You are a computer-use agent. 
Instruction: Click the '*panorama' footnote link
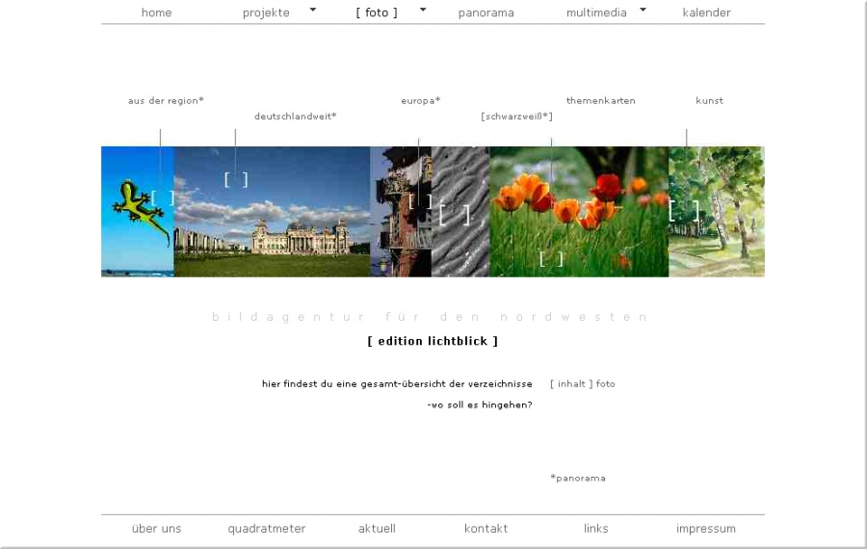tap(578, 478)
